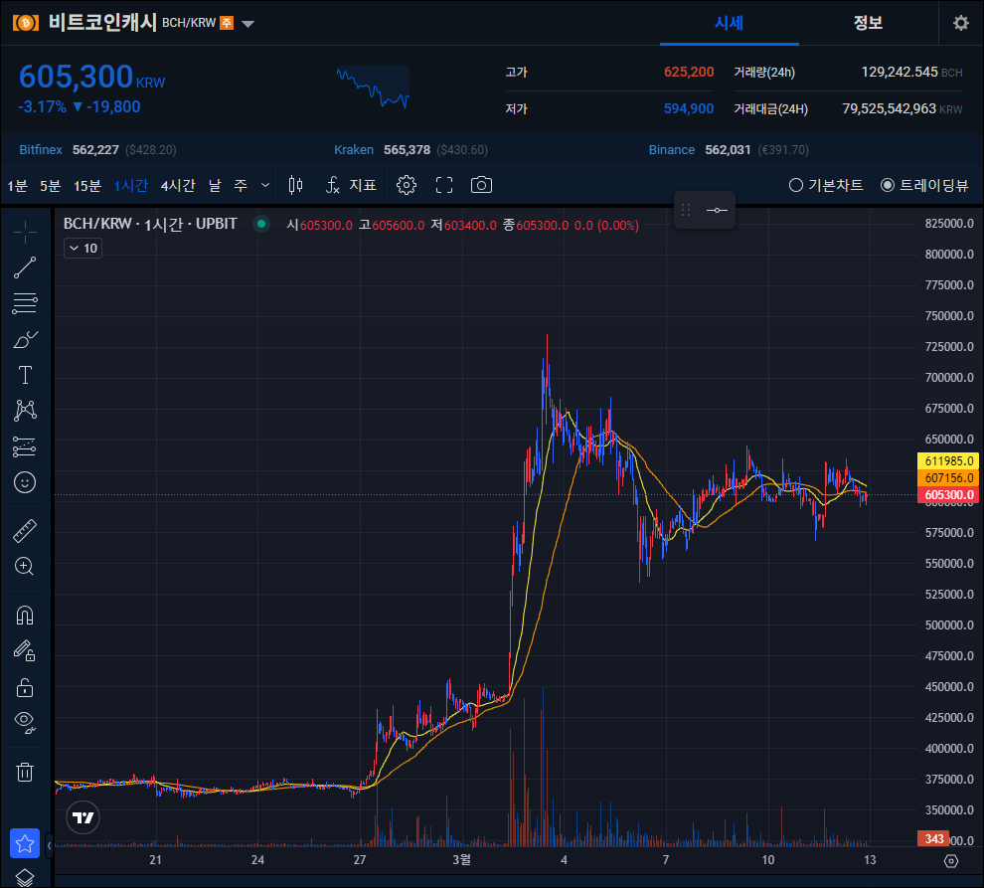Select the 1분 interval
Image resolution: width=984 pixels, height=888 pixels.
[x=18, y=185]
